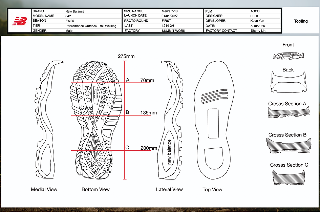Select the Bottom View tread drawing
320x212 pixels.
(96, 120)
